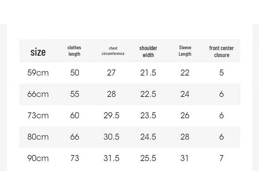Select the "Sleeve Length" header cell

coord(185,51)
